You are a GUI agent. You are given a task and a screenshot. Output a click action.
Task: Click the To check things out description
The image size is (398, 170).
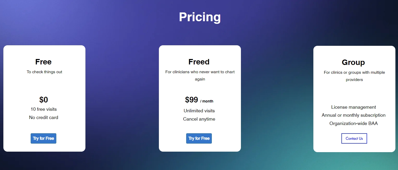click(x=44, y=72)
